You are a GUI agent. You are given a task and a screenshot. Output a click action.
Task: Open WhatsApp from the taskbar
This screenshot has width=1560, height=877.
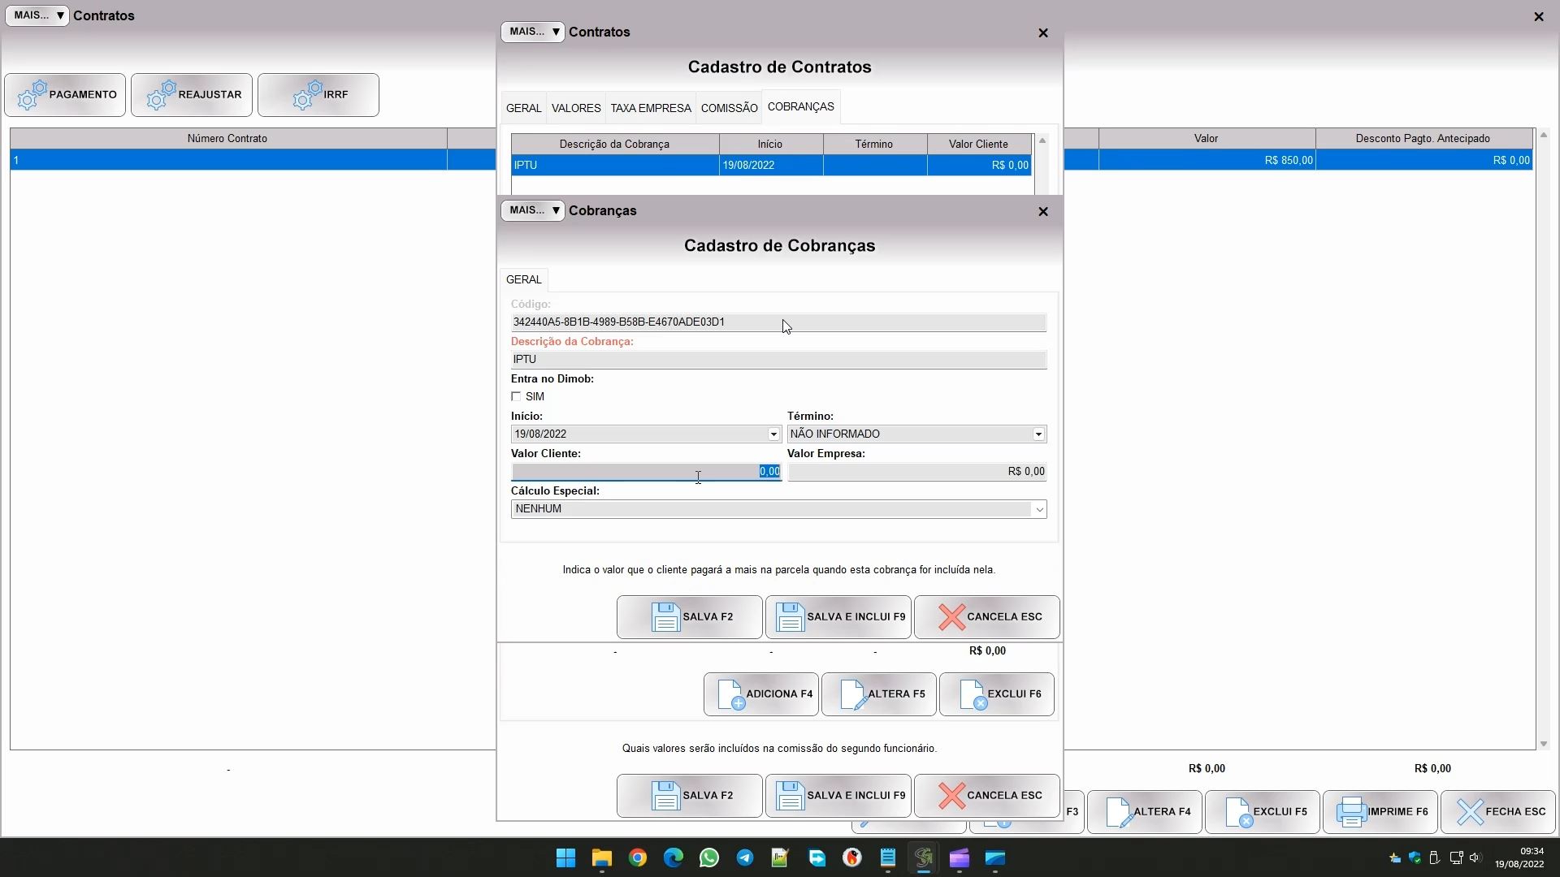click(x=709, y=858)
